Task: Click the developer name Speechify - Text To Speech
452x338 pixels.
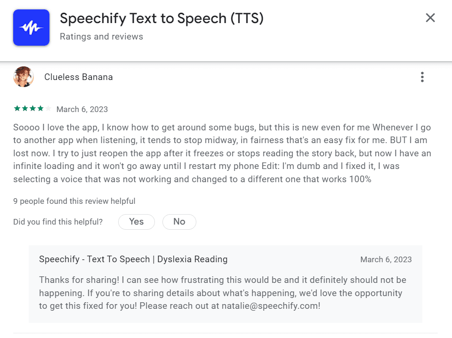Action: [133, 259]
